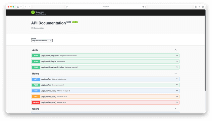
Task: Click the Roles section heading
Action: tap(35, 74)
